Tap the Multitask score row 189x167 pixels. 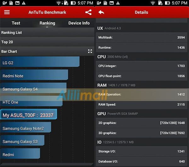coord(141,37)
